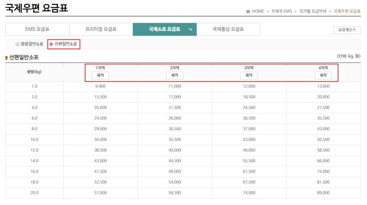Click the 18.0 weight row cell
This screenshot has height=205, width=367.
(35, 182)
